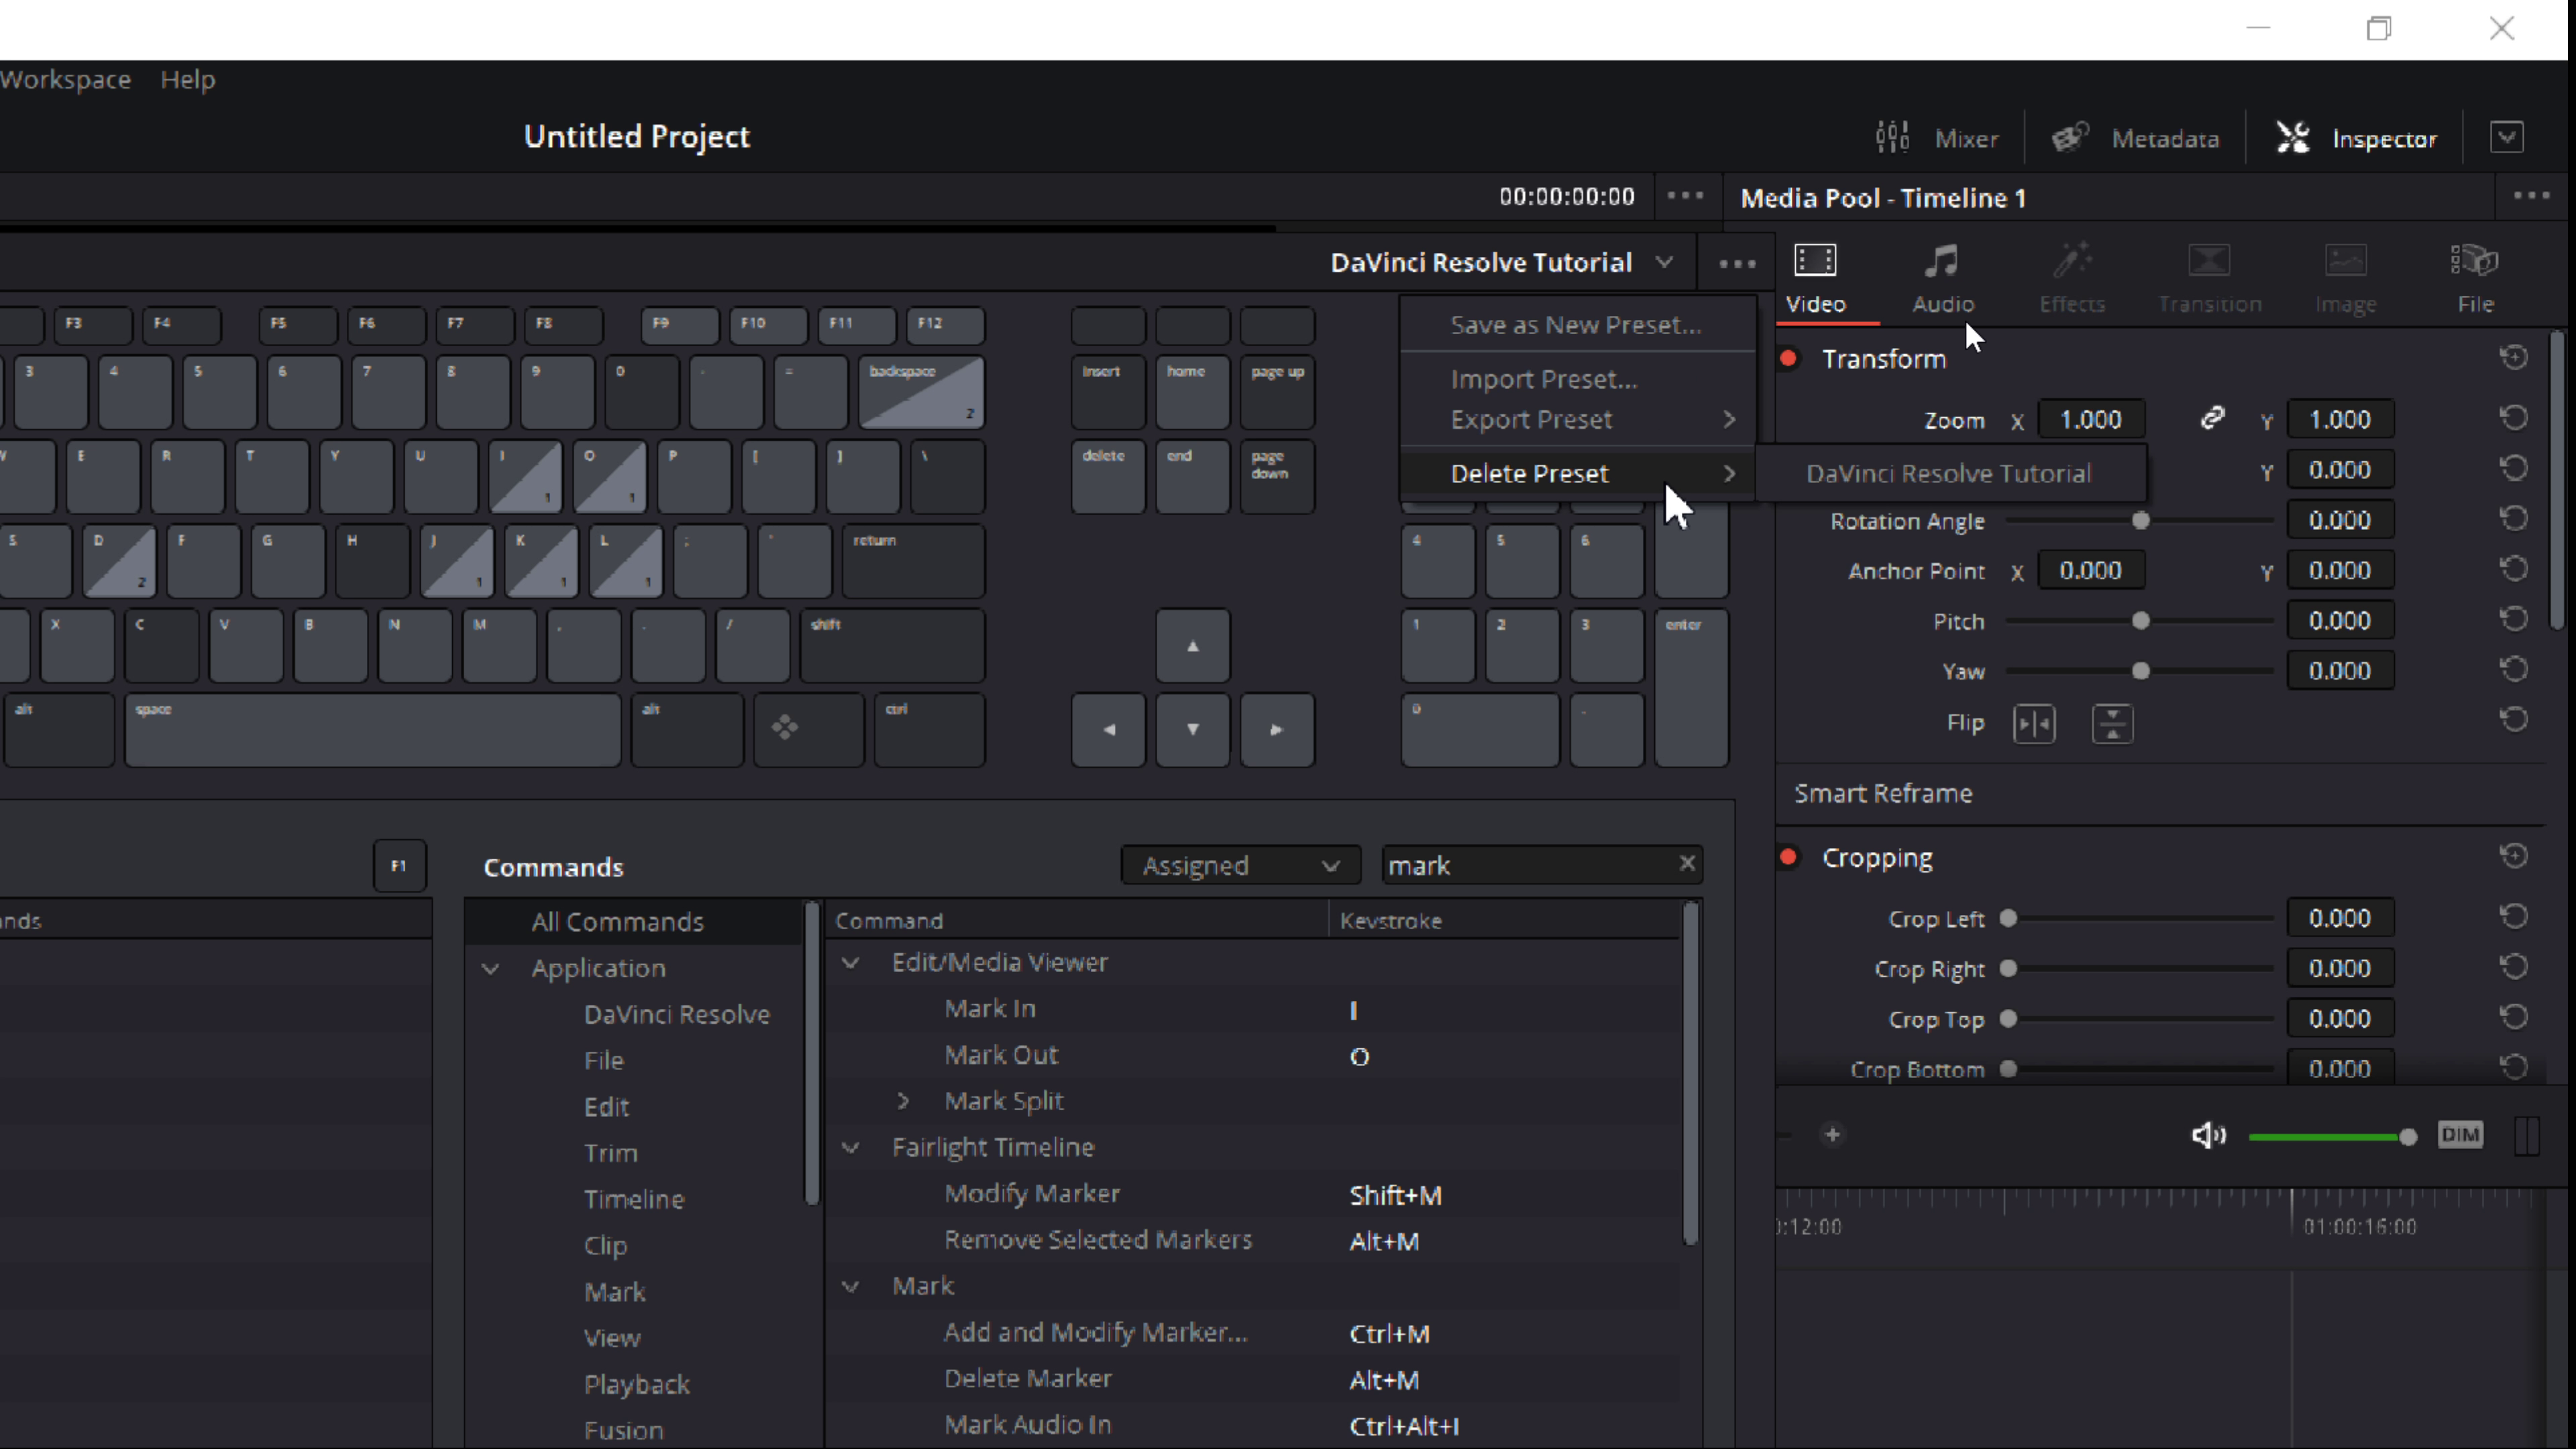2576x1449 pixels.
Task: Open the keyboard preset options menu
Action: pyautogui.click(x=1737, y=263)
